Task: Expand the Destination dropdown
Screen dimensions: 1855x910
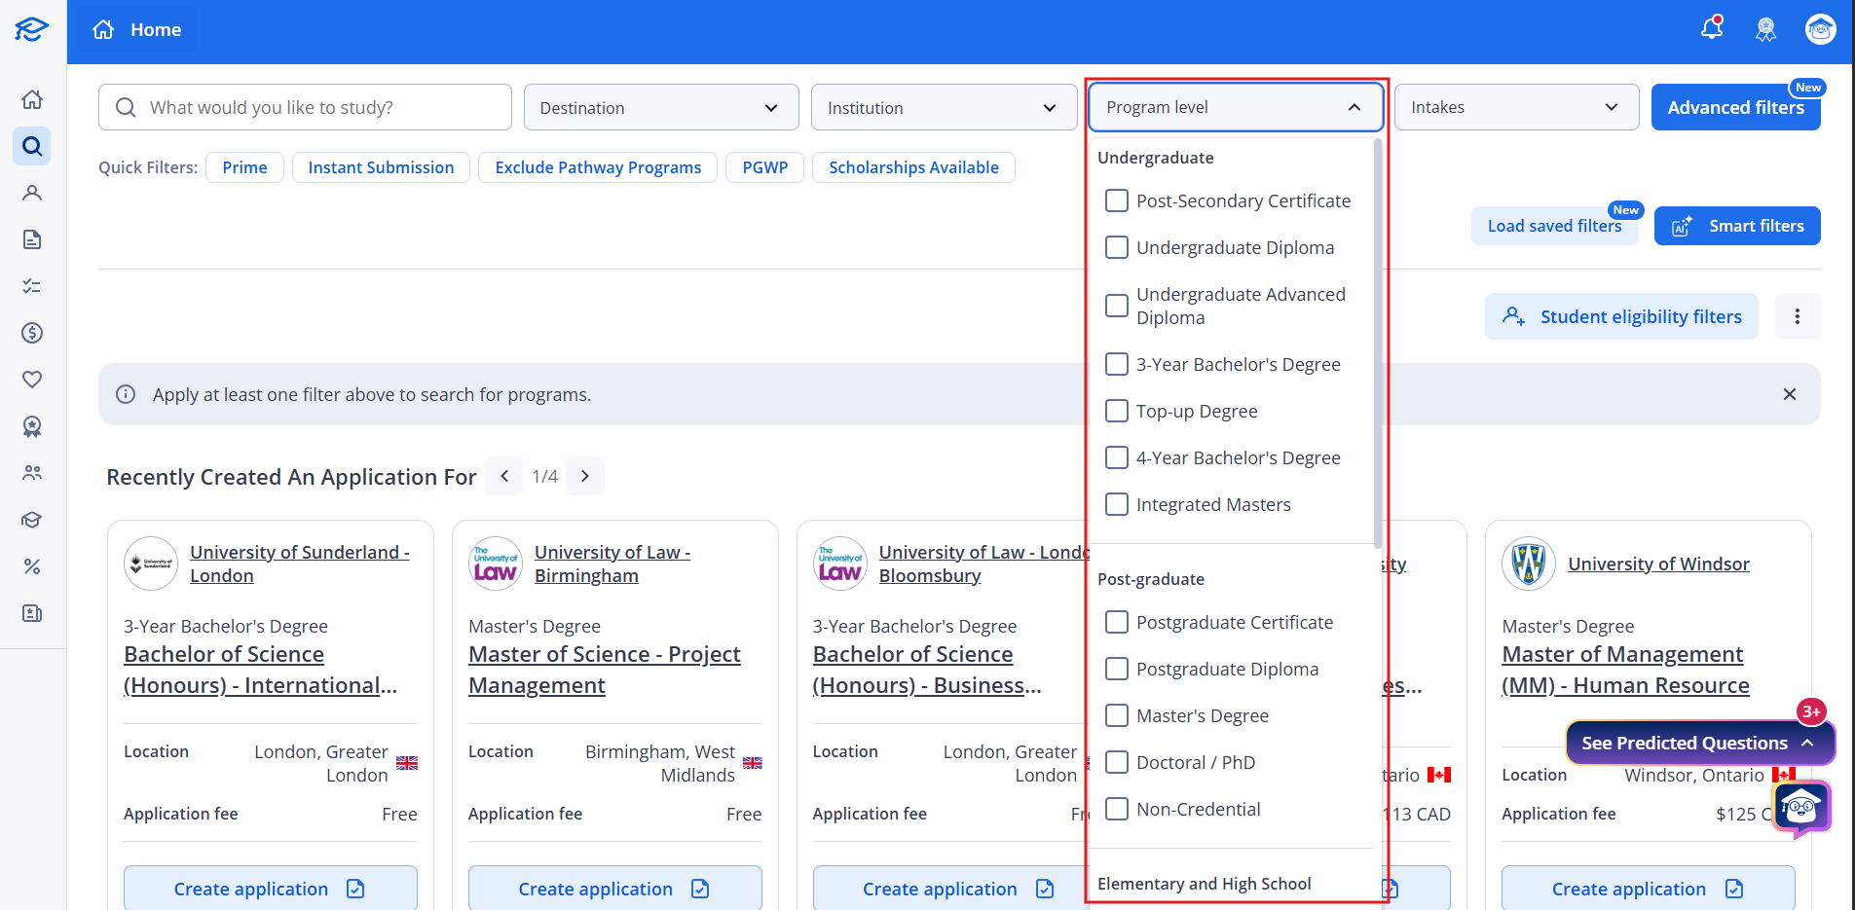Action: pyautogui.click(x=661, y=107)
